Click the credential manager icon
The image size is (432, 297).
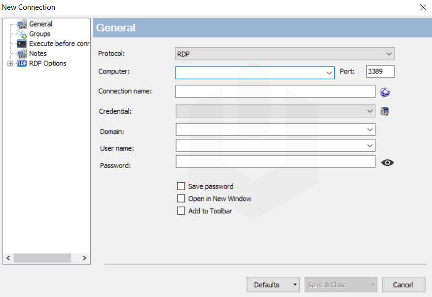[x=385, y=111]
